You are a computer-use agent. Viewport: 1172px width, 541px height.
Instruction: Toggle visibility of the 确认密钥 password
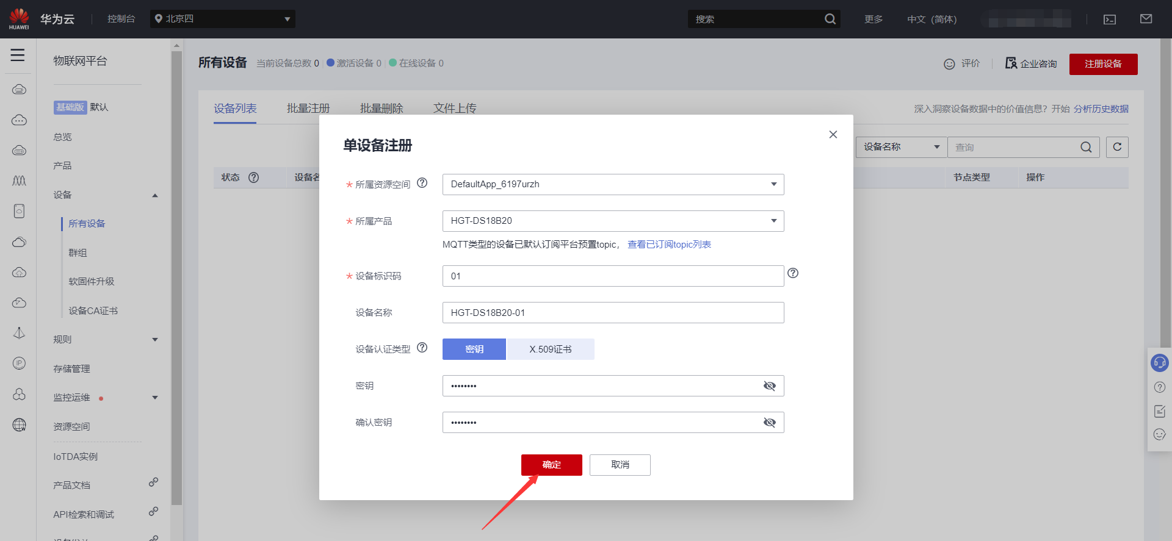pyautogui.click(x=769, y=422)
